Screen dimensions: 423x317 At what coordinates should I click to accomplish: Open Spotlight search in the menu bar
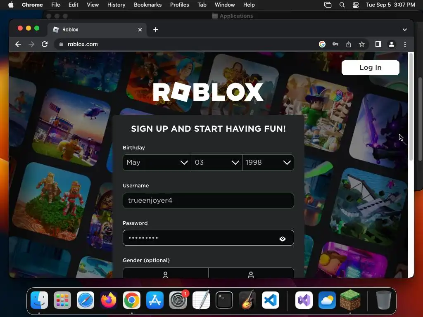[342, 5]
